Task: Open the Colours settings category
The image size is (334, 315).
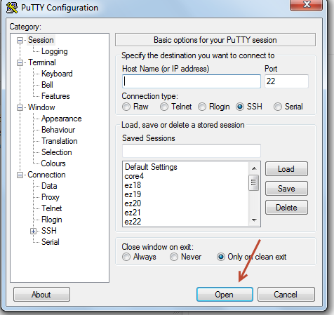Action: [x=53, y=163]
